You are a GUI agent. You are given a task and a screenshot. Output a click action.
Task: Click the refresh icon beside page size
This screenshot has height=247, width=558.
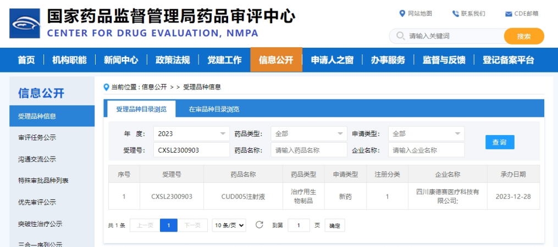[x=259, y=225]
